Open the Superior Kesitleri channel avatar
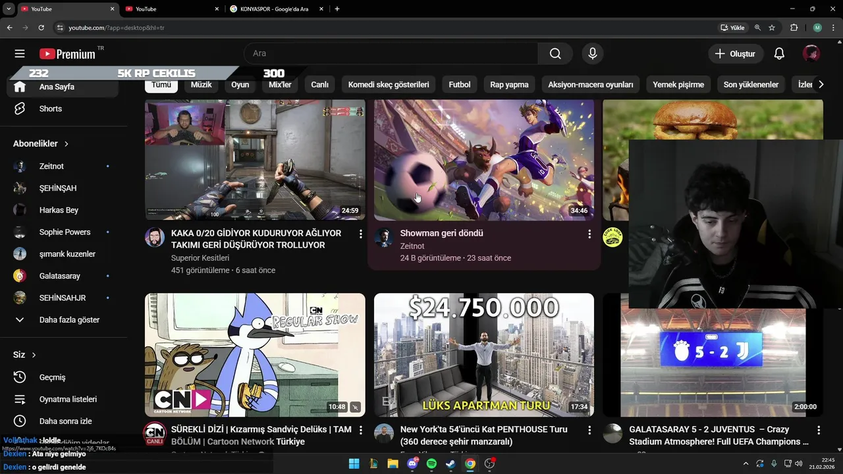Screen dimensions: 843x474 point(155,238)
